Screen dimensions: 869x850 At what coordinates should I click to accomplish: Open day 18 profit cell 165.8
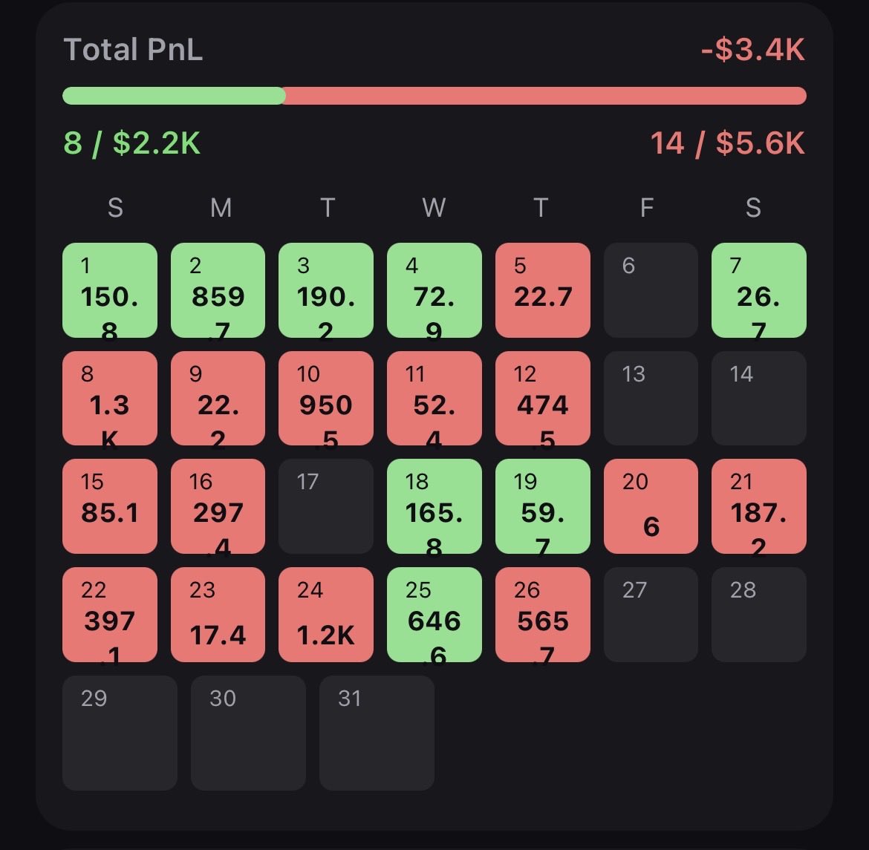coord(434,506)
